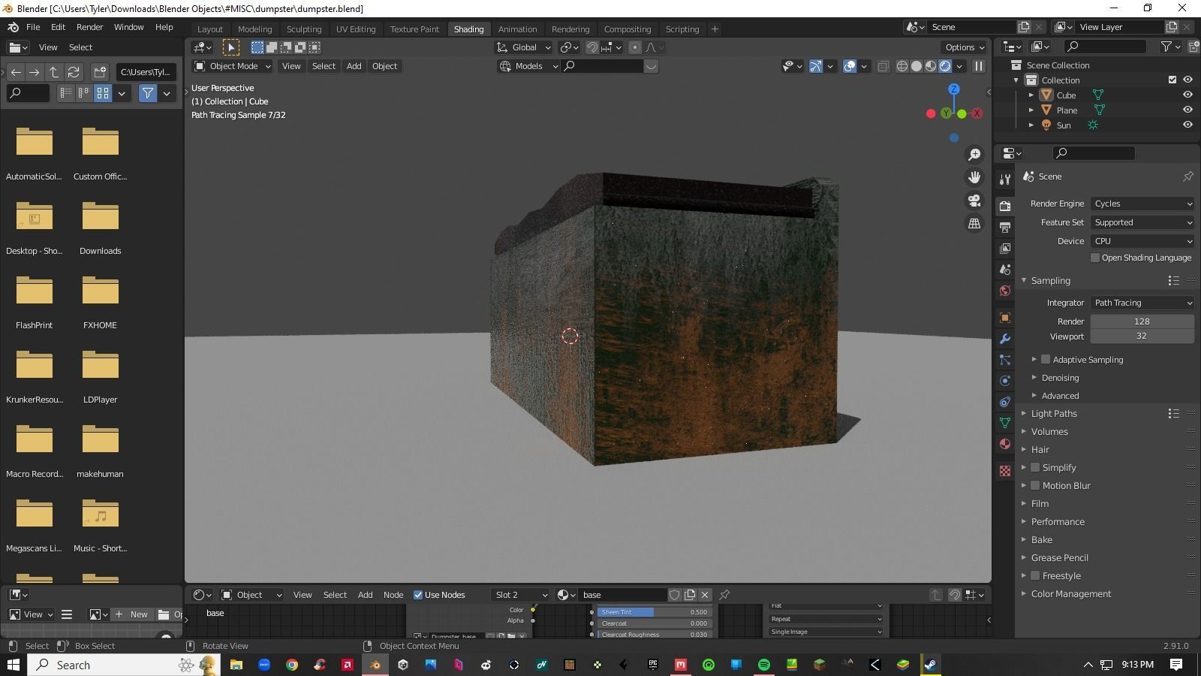
Task: Switch to the Layout workspace tab
Action: coord(210,29)
